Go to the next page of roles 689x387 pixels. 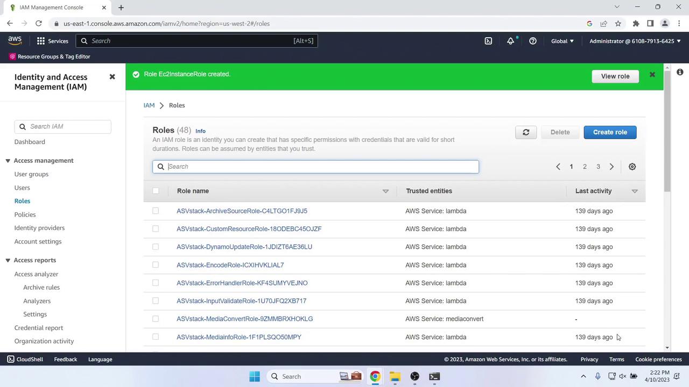tap(611, 167)
